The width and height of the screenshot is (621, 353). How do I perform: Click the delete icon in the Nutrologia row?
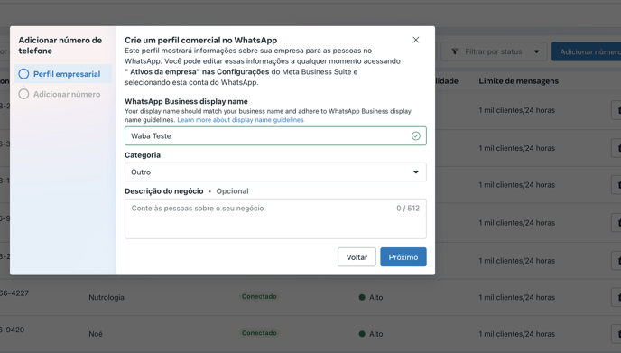[617, 297]
